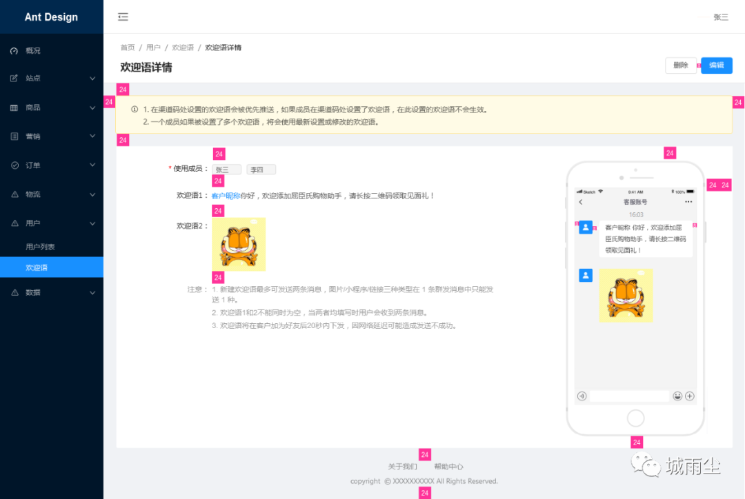This screenshot has width=745, height=499.
Task: Click the 物流 warning icon in sidebar
Action: [14, 194]
